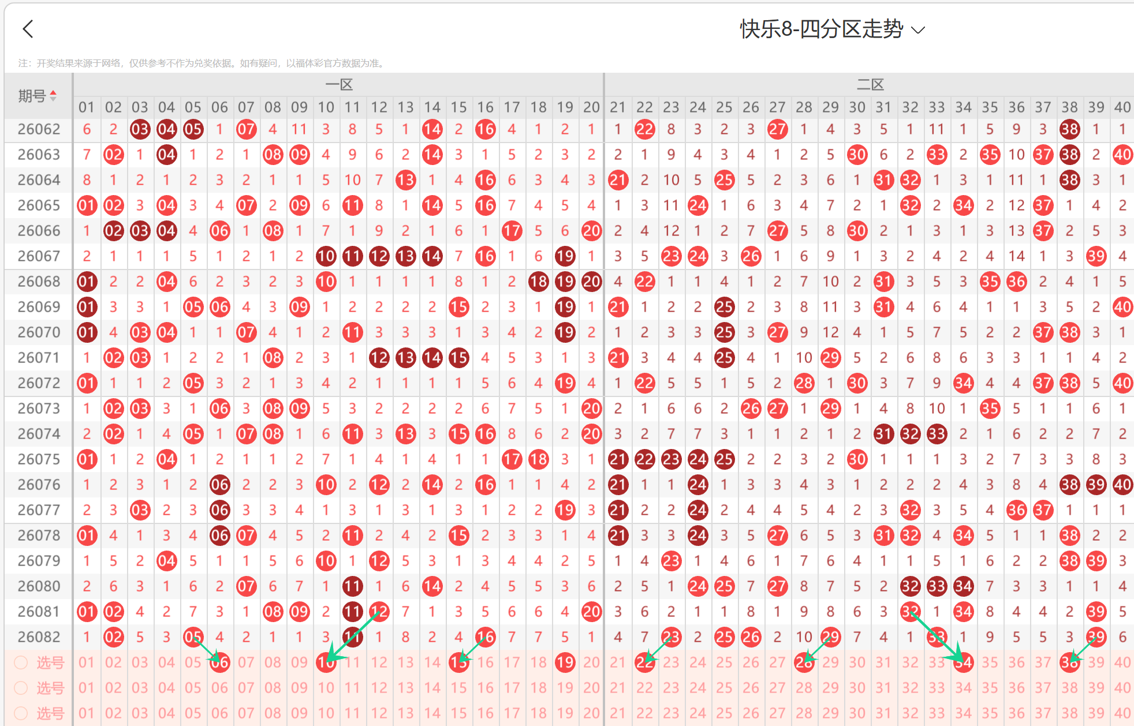Pick number 40 in third 选号 row

click(1122, 713)
